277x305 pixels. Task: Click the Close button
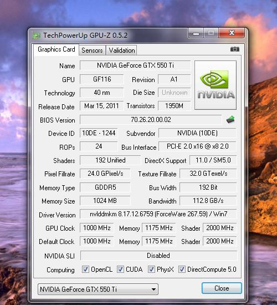(x=222, y=288)
